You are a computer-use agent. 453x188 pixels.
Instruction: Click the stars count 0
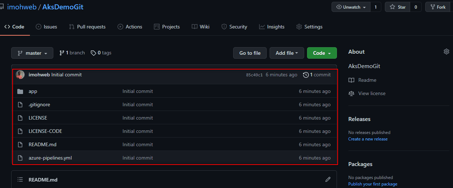click(416, 7)
